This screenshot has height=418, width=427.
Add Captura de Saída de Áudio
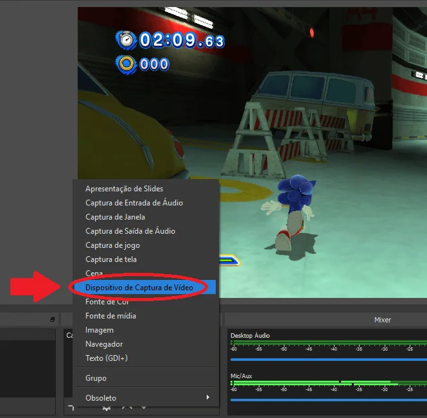[146, 231]
